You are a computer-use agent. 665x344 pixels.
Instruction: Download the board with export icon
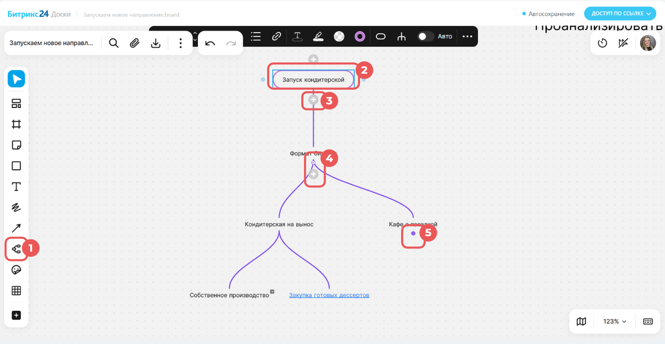[x=155, y=43]
